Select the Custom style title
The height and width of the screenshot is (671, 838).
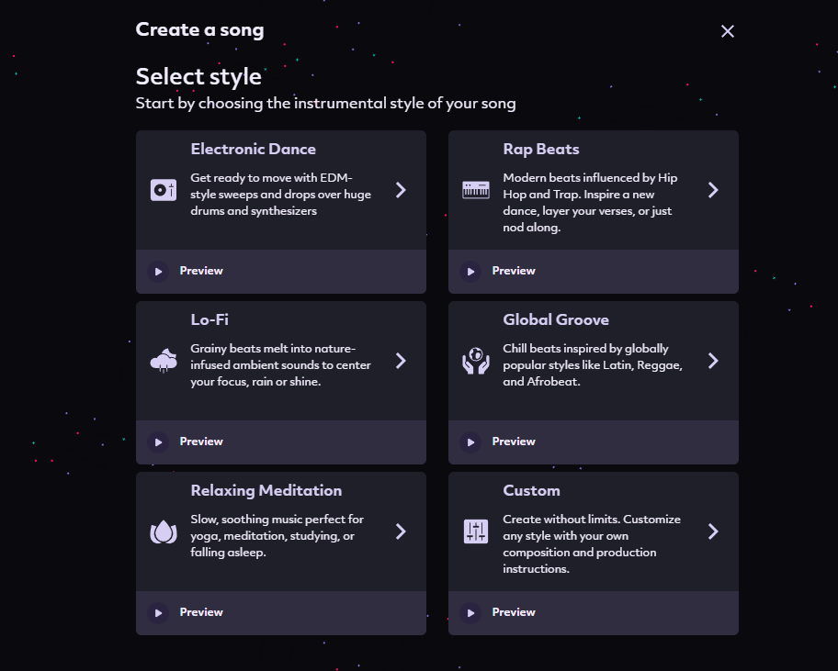[531, 490]
